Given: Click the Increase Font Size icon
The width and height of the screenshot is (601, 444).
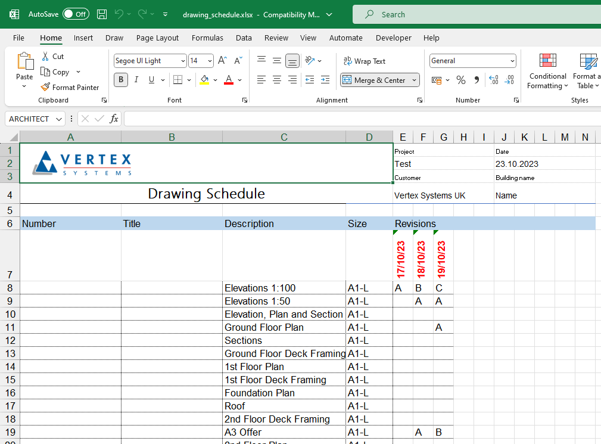Looking at the screenshot, I should pos(222,61).
